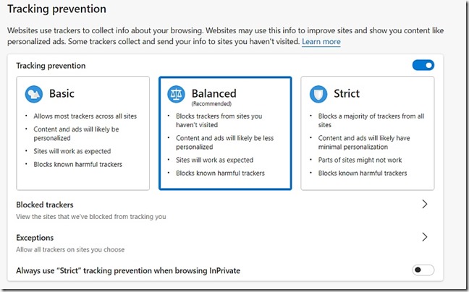Expand the Exceptions chevron arrow
Image resolution: width=469 pixels, height=292 pixels.
(x=425, y=237)
